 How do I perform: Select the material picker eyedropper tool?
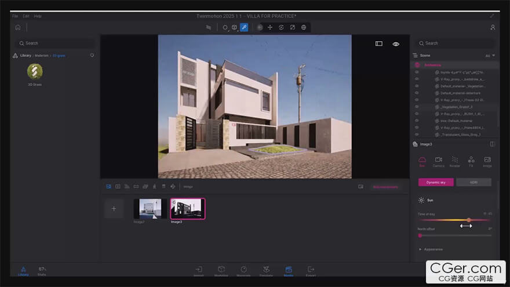click(x=244, y=27)
